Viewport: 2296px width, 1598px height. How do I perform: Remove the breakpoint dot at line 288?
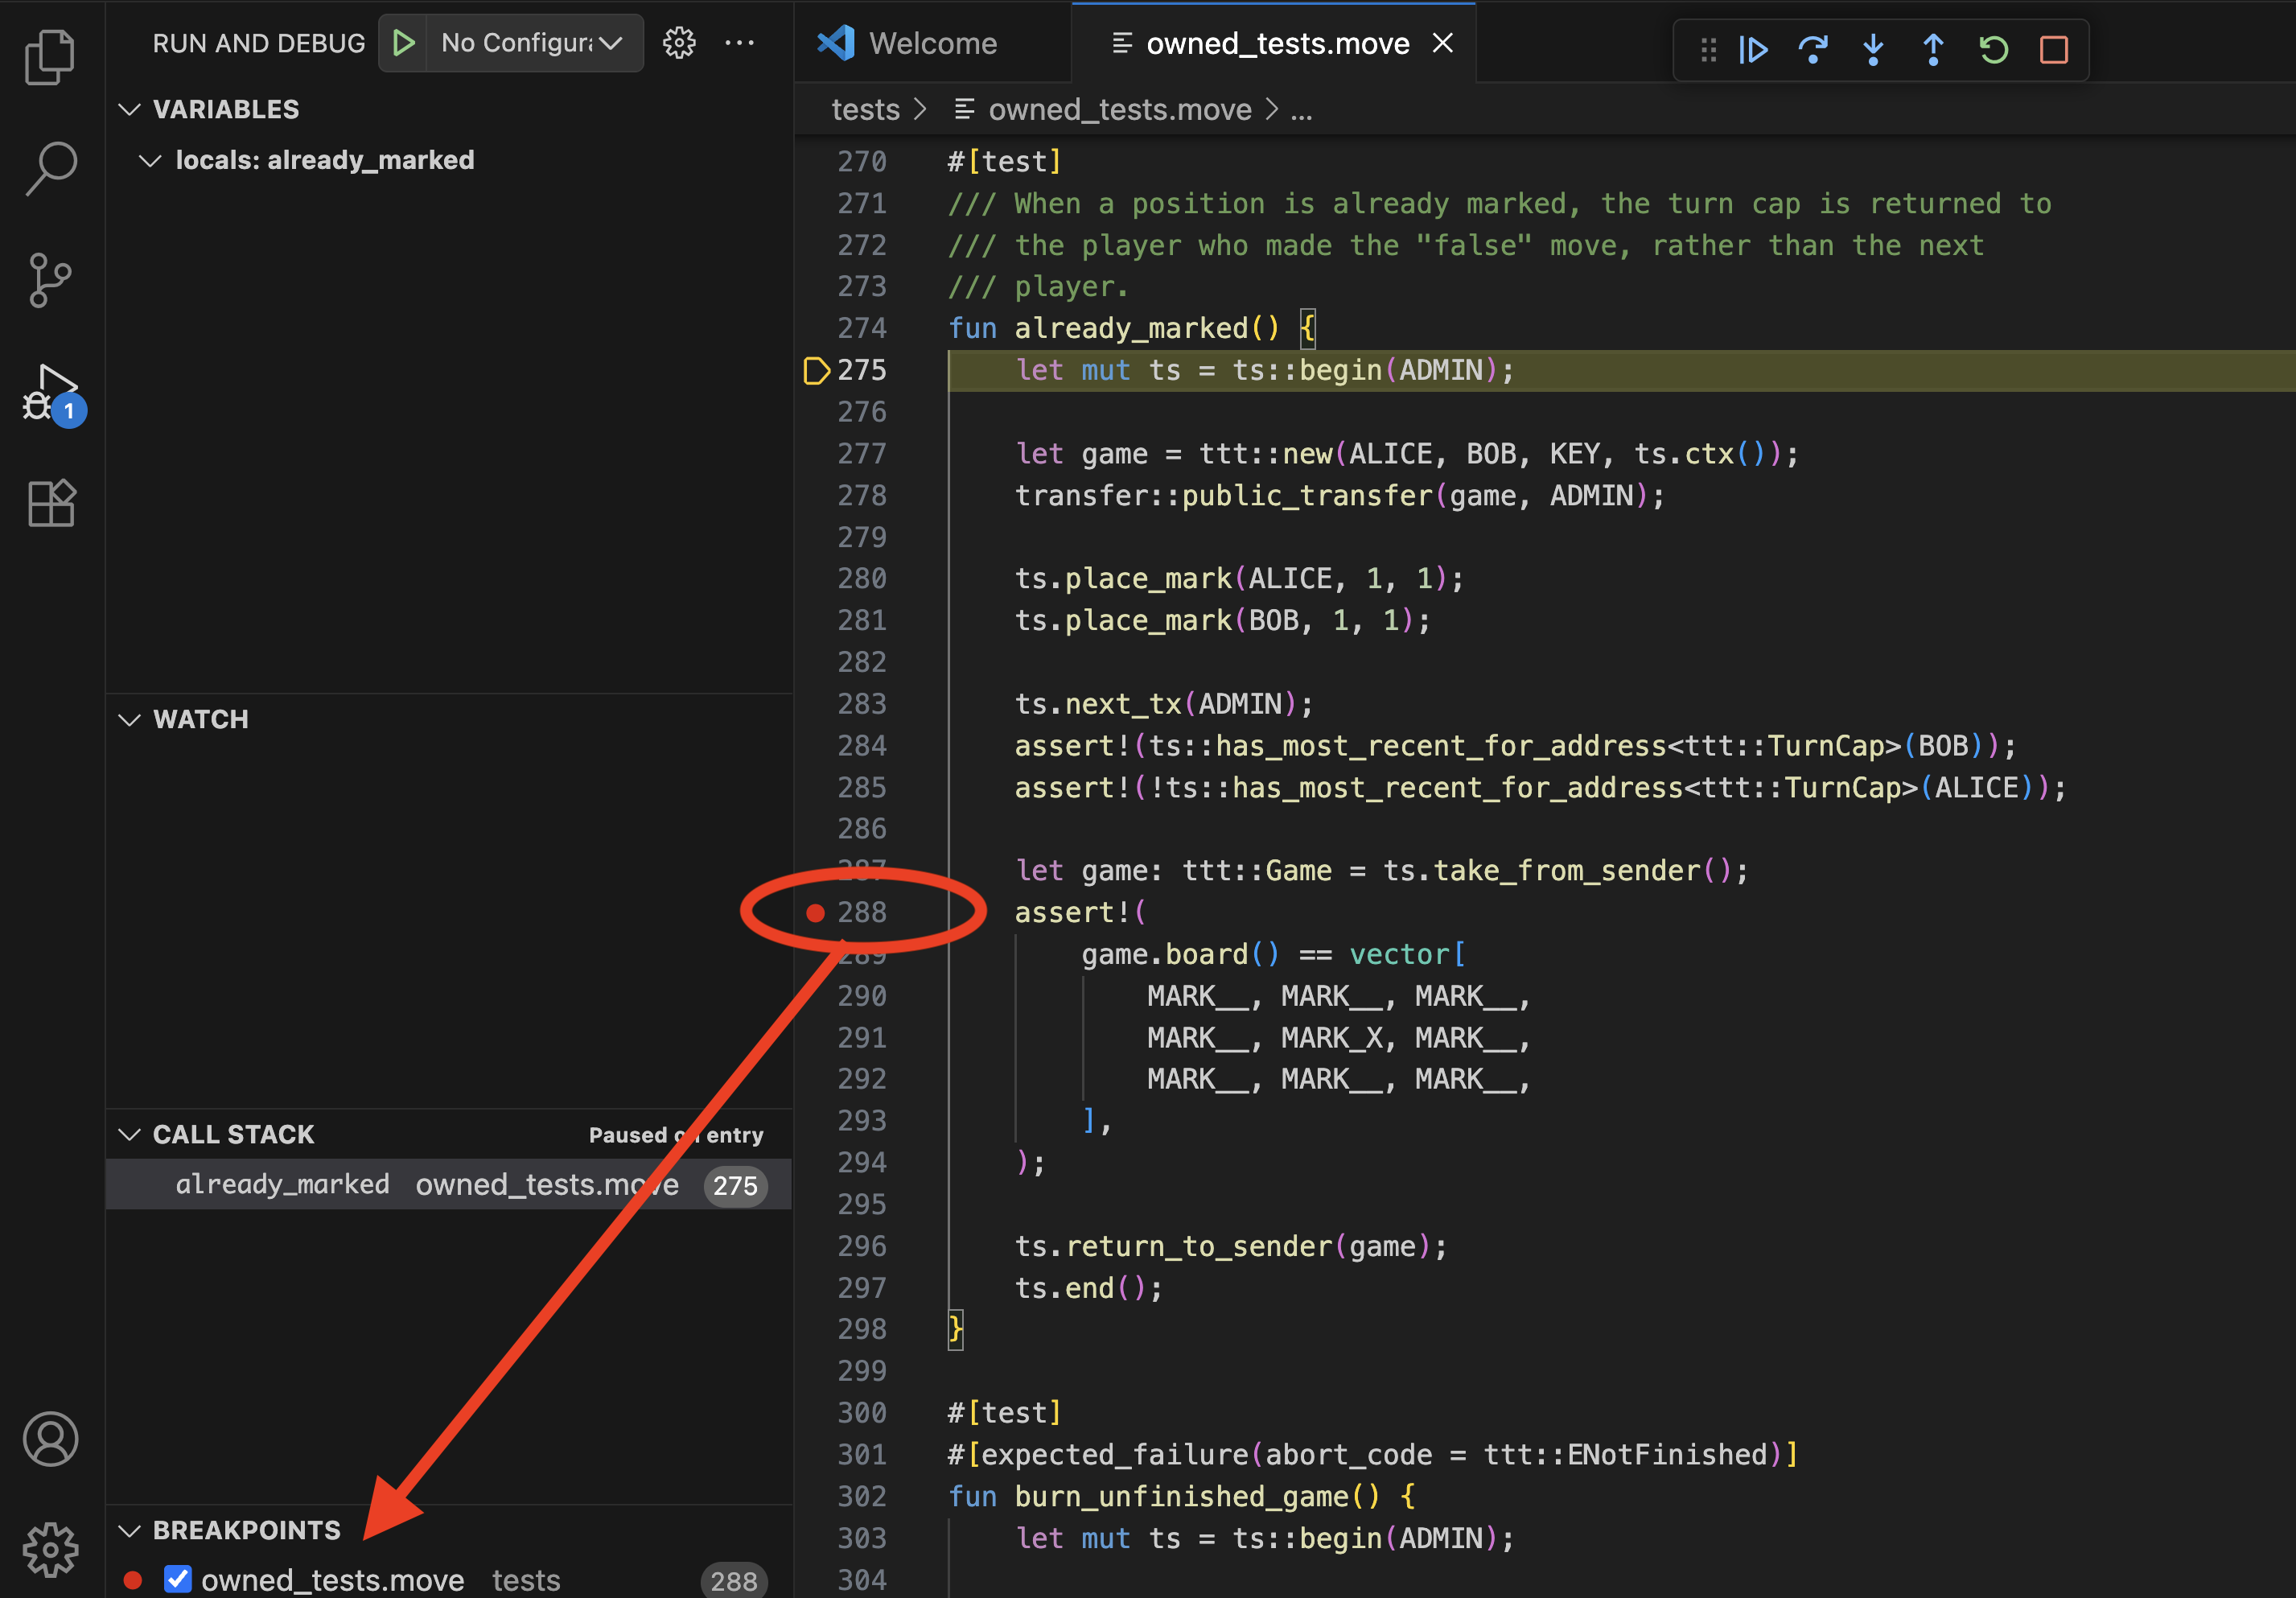[x=816, y=912]
